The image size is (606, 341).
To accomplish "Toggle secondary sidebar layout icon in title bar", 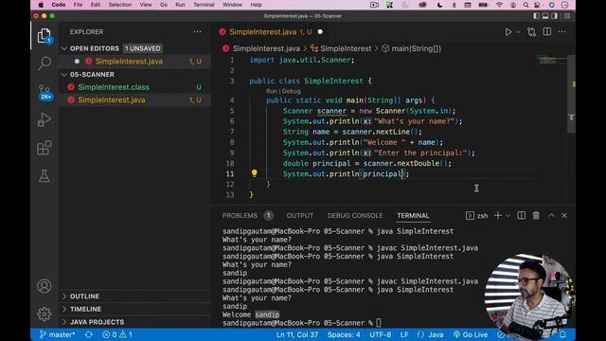I will click(x=555, y=16).
